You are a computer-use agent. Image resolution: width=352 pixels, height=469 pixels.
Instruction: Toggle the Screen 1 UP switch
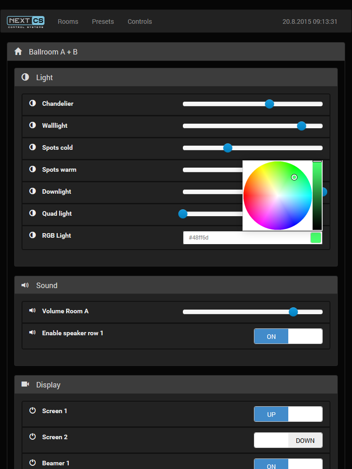(x=288, y=414)
